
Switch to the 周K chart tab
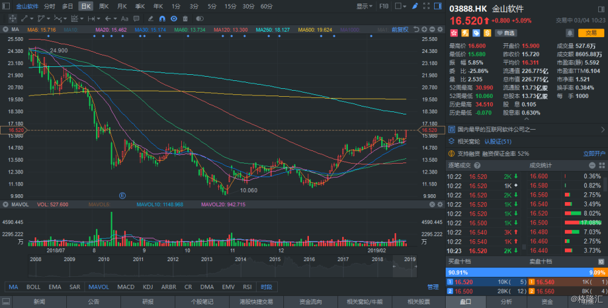[x=103, y=6]
